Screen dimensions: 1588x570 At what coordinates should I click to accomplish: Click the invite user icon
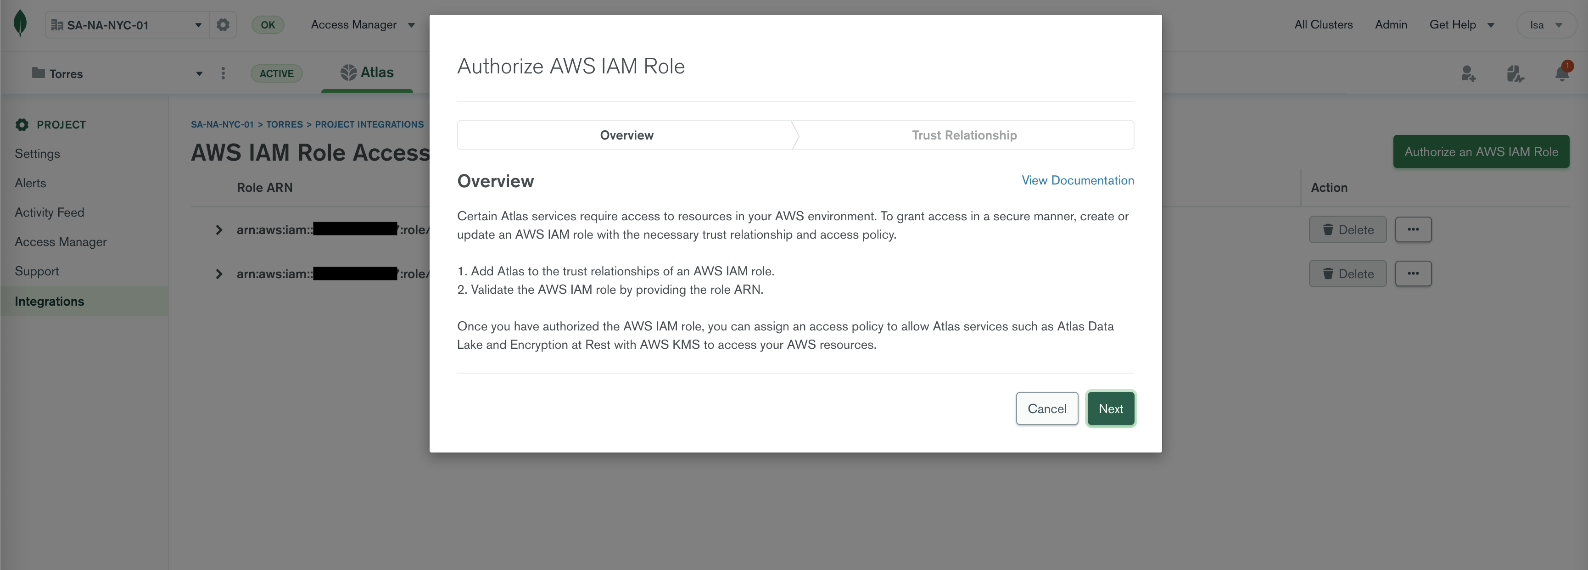[1468, 74]
